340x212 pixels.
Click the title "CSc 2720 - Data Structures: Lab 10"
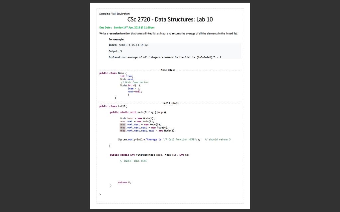click(170, 20)
